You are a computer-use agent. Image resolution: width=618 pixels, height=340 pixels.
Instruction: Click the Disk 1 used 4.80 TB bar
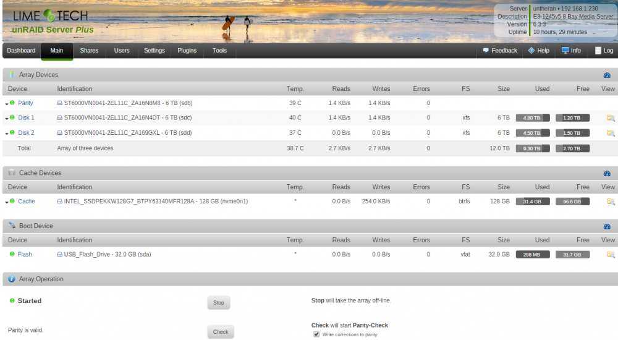(533, 118)
